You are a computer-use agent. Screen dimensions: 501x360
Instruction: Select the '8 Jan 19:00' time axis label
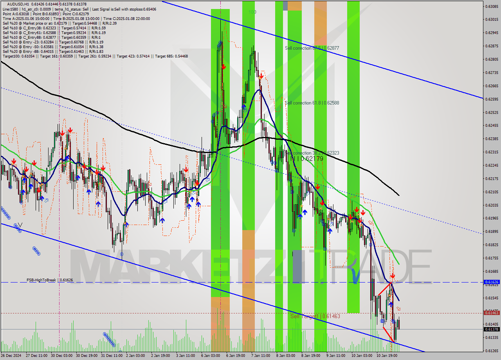click(x=311, y=356)
